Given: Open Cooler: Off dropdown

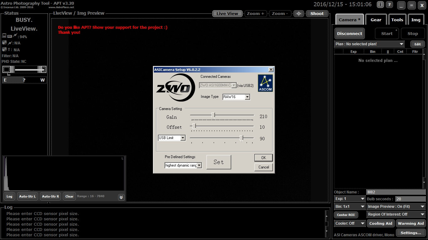Looking at the screenshot, I should click(350, 223).
